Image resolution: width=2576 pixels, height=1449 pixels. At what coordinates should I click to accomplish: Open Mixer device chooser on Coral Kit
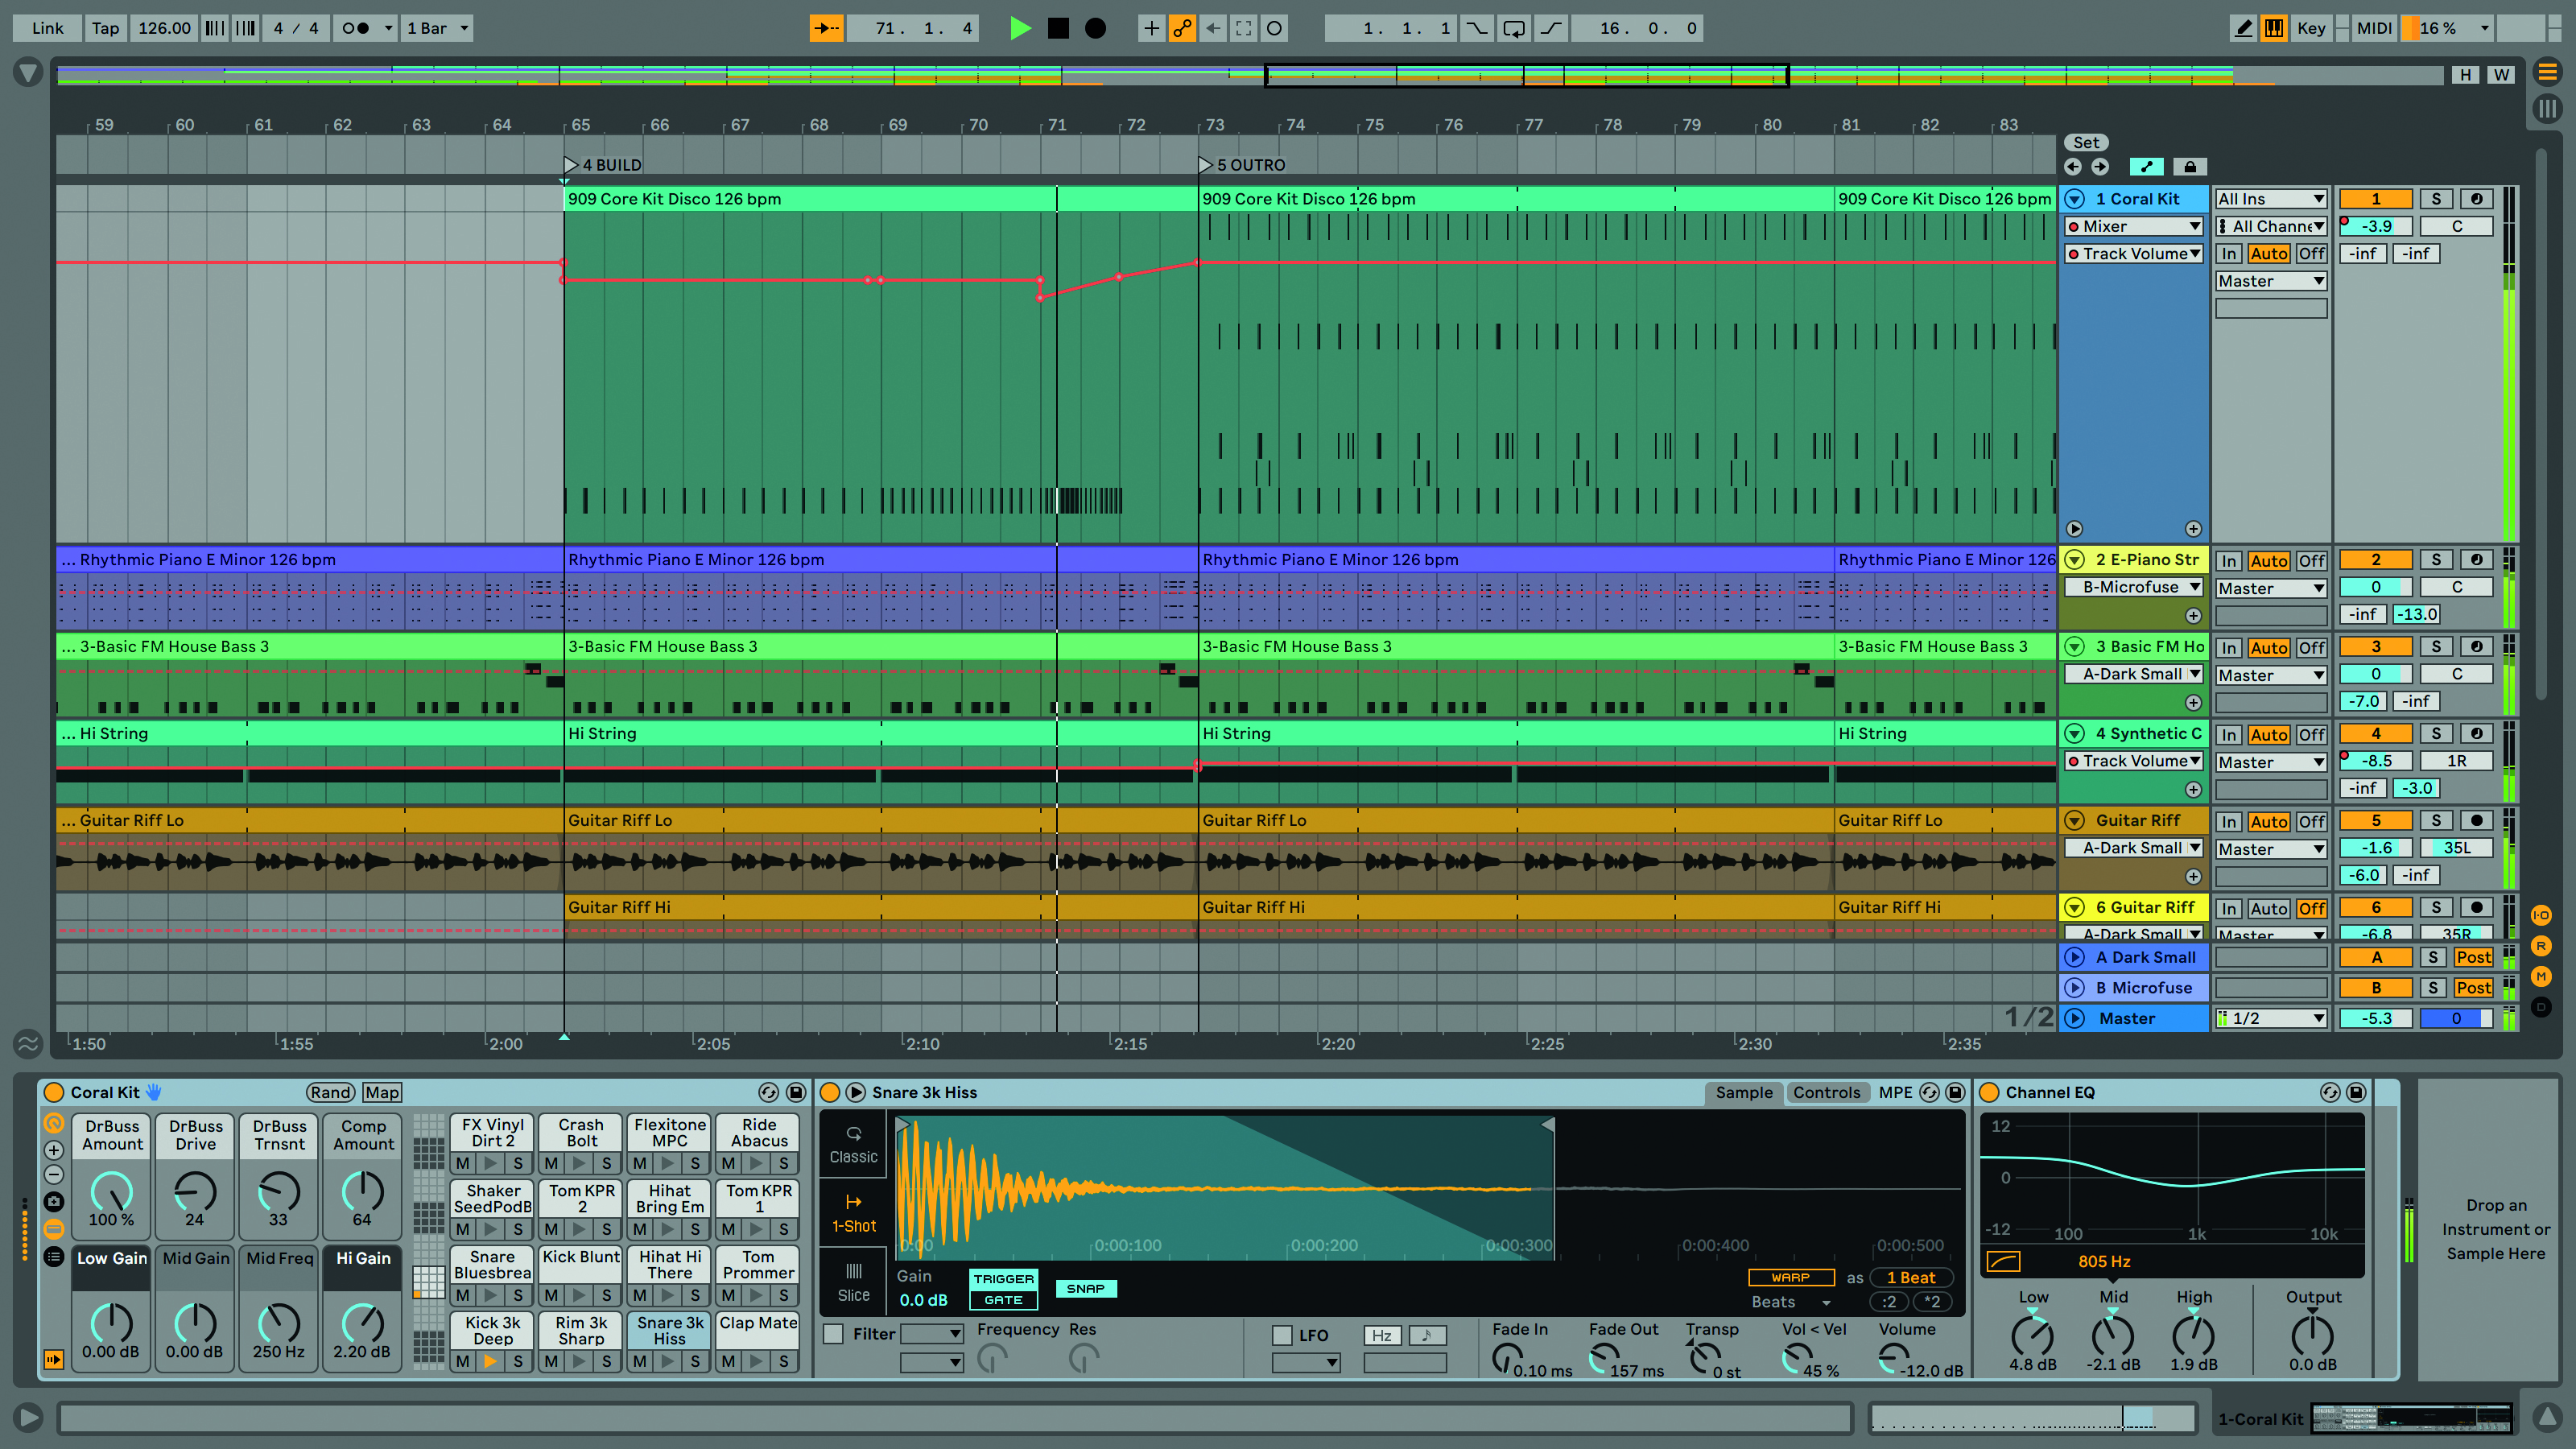pyautogui.click(x=2133, y=227)
